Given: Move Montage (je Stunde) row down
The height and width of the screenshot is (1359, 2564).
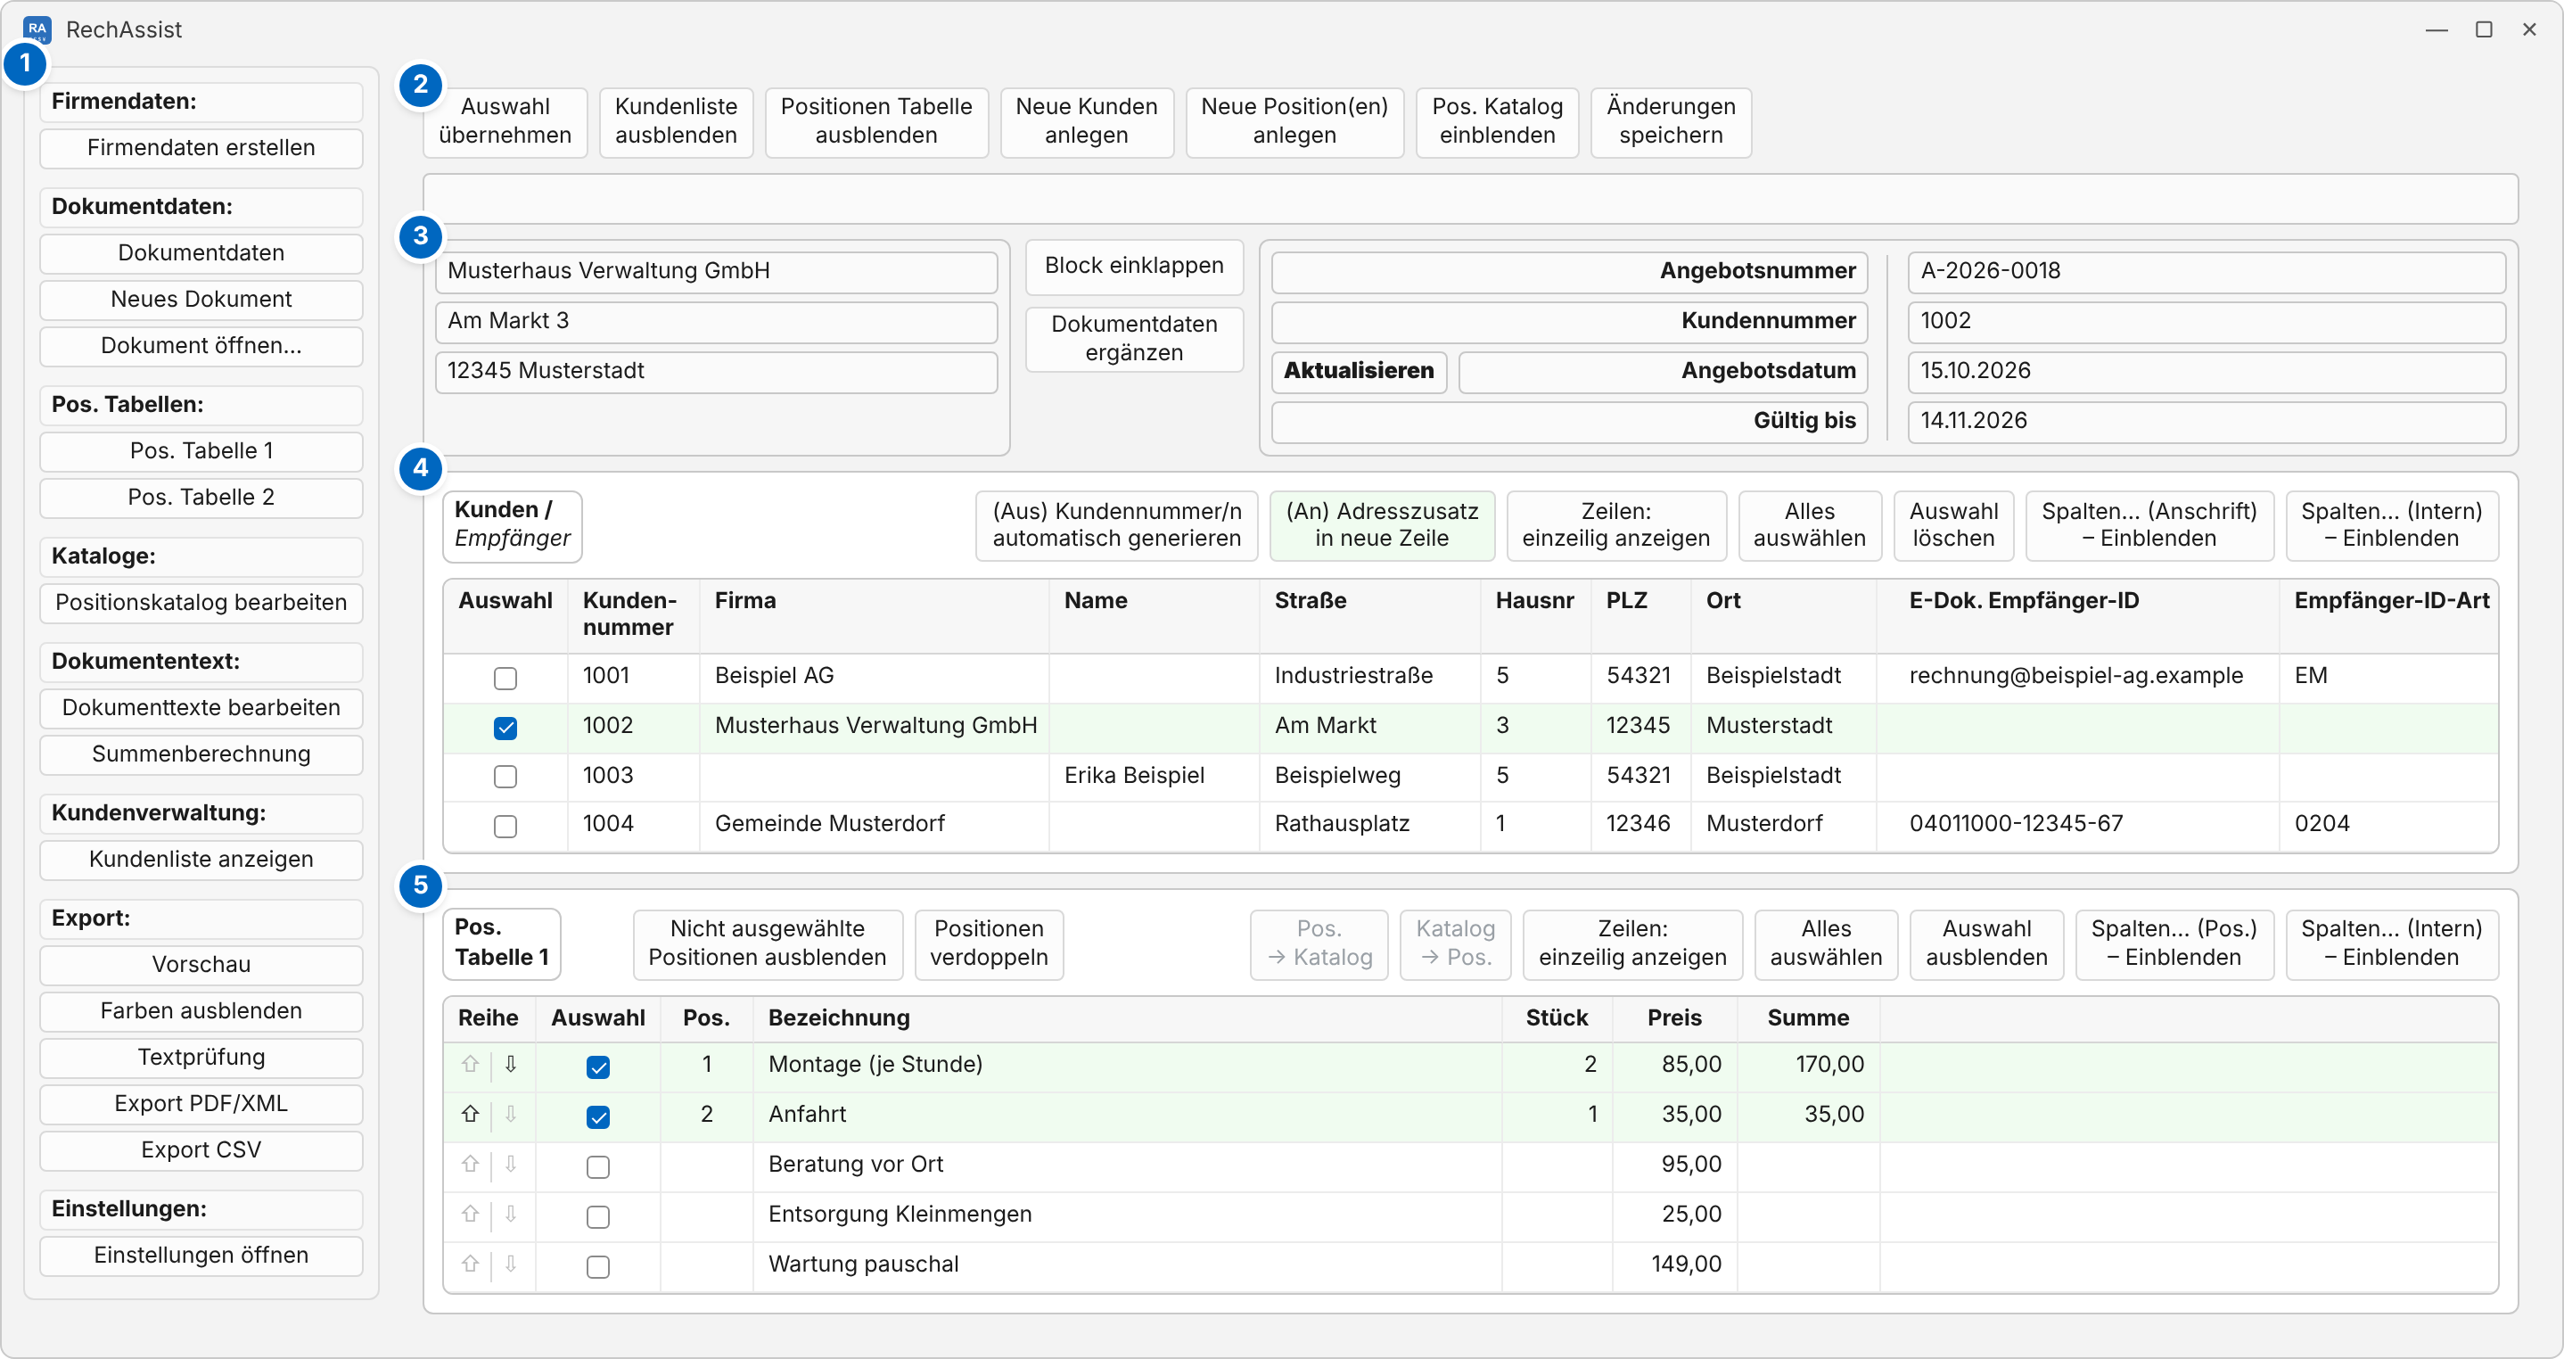Looking at the screenshot, I should pos(511,1065).
